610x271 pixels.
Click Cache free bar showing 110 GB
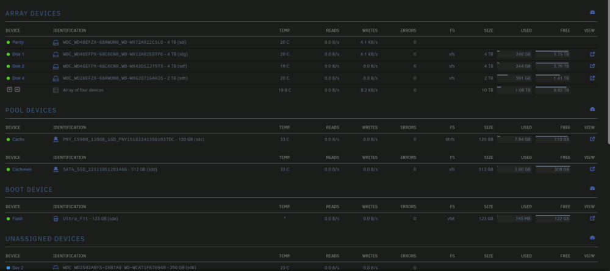click(553, 139)
